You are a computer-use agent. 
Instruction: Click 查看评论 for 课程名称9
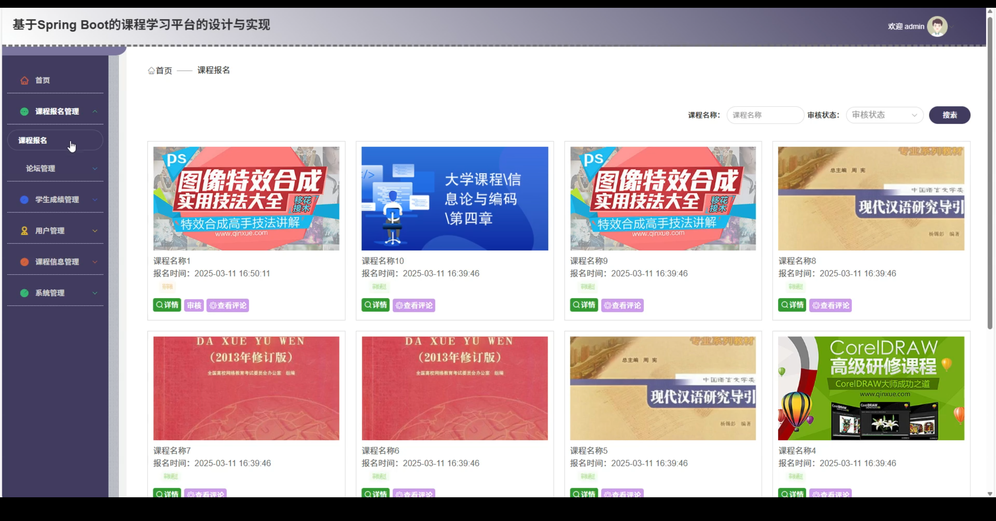pyautogui.click(x=622, y=305)
